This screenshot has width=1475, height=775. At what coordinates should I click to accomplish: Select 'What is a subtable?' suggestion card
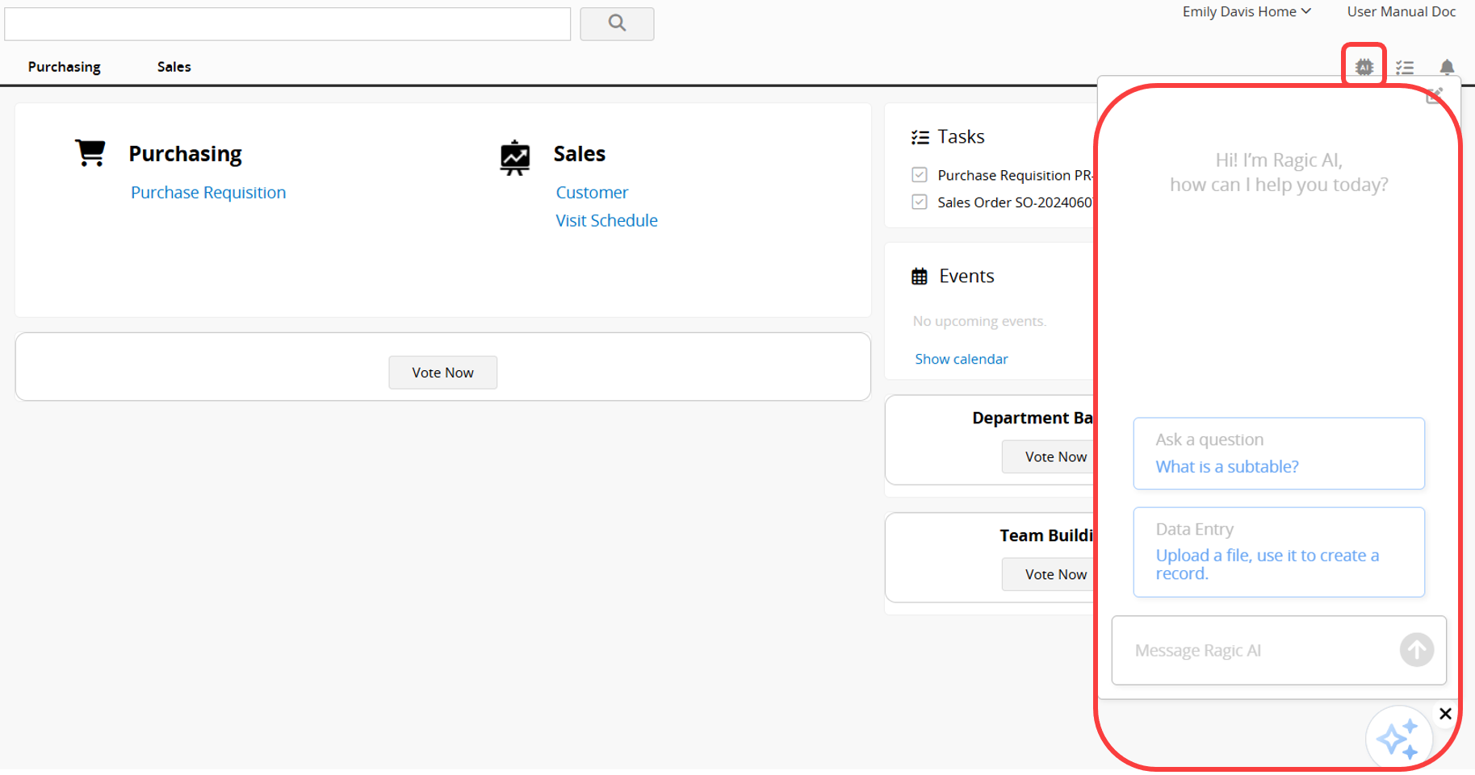[1279, 453]
